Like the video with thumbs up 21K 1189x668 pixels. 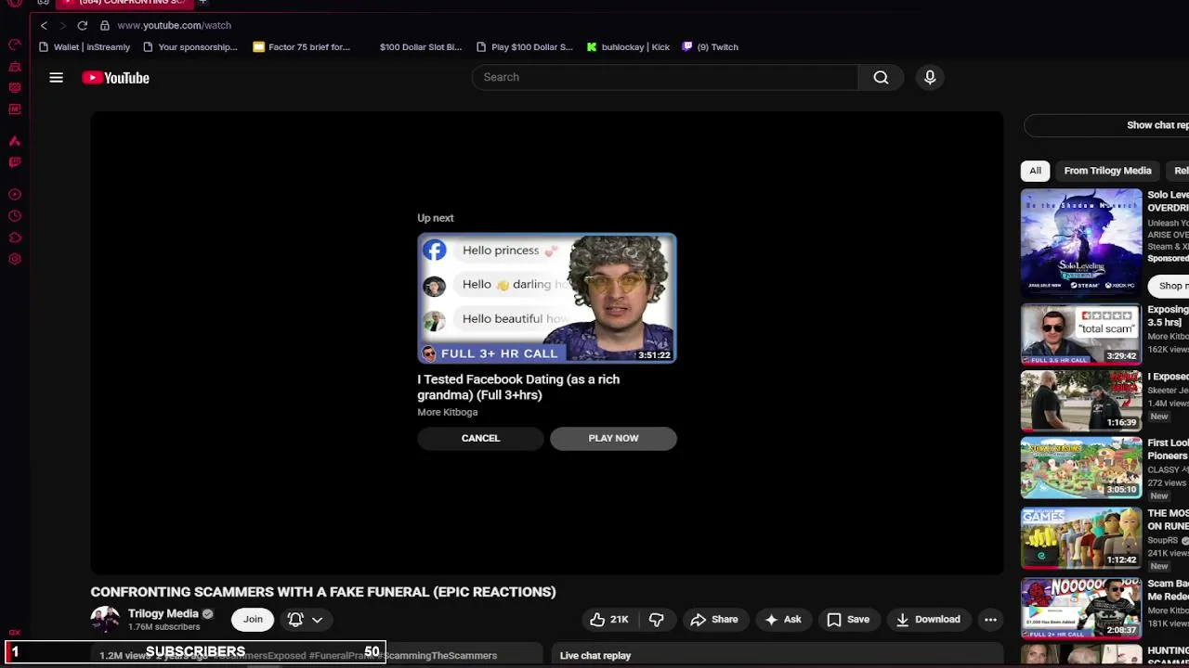tap(609, 620)
